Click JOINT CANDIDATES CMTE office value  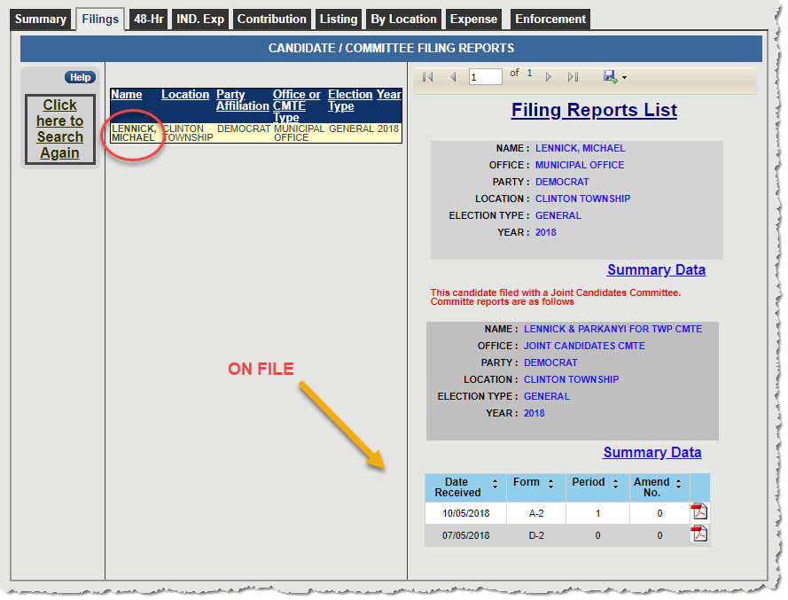tap(584, 347)
